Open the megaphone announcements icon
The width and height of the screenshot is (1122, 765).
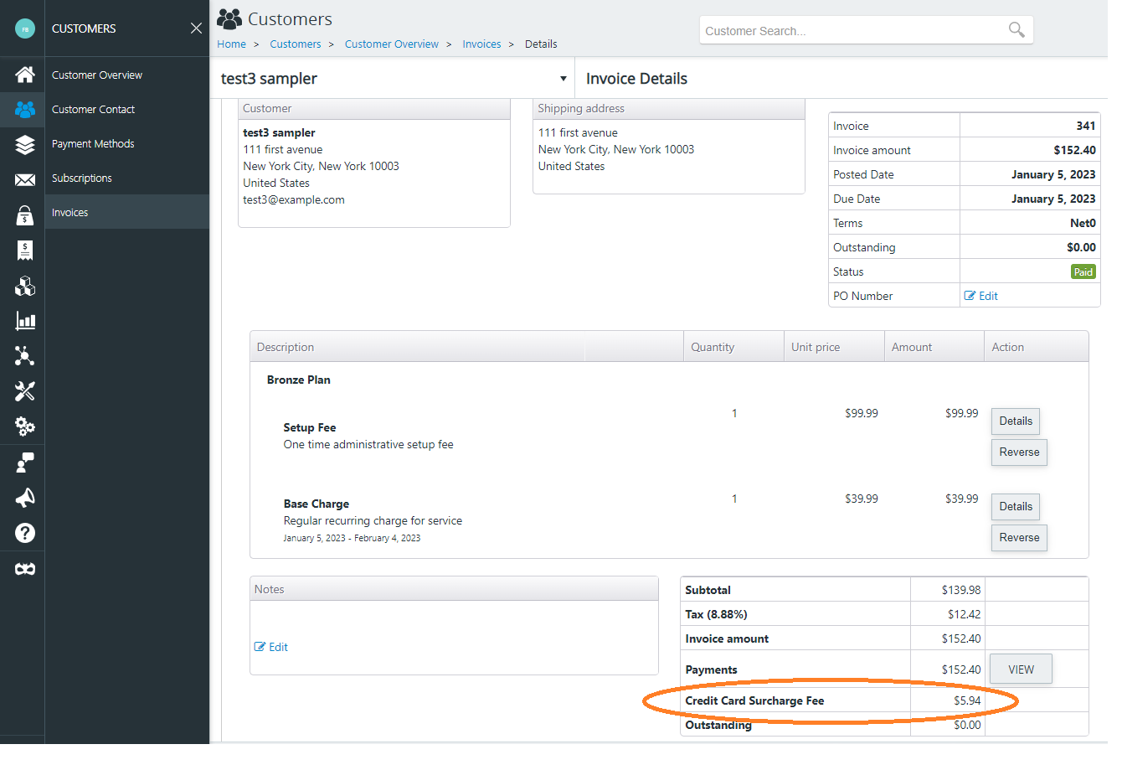[25, 498]
